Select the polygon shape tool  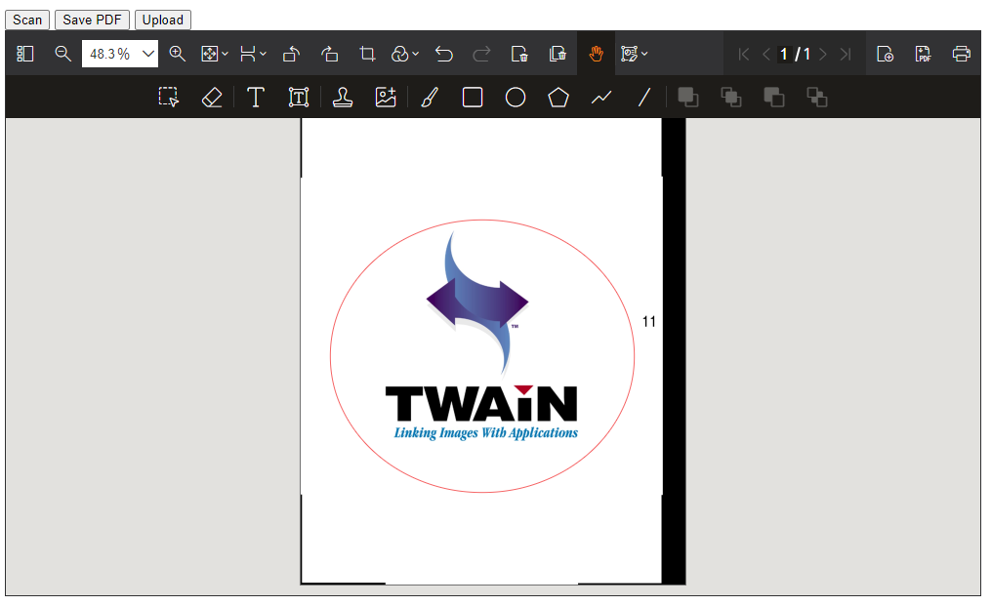click(558, 98)
